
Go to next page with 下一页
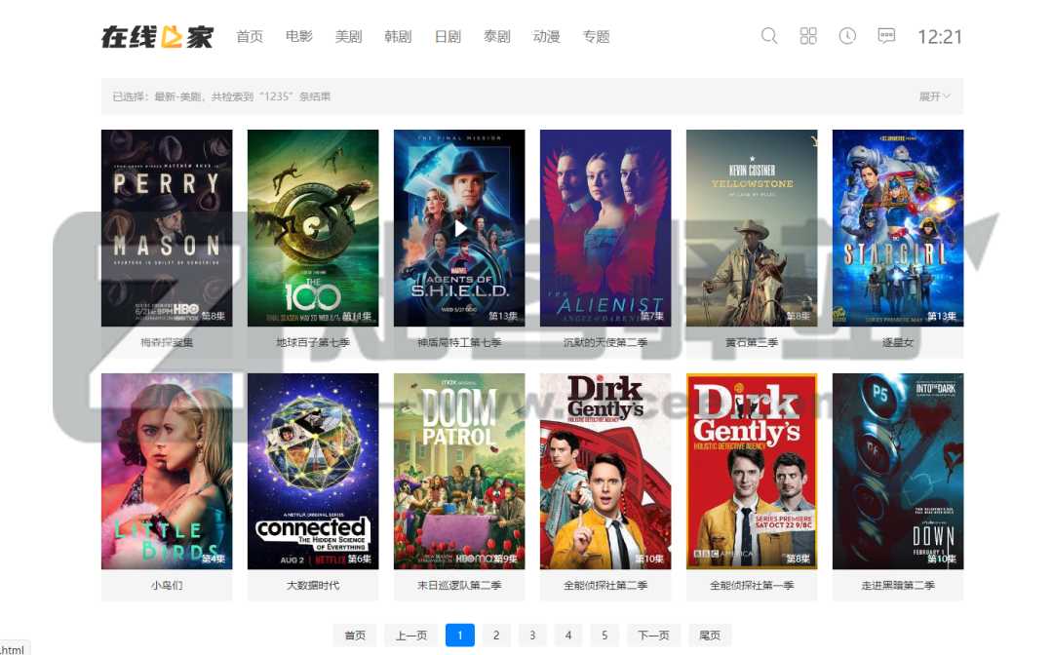[653, 636]
